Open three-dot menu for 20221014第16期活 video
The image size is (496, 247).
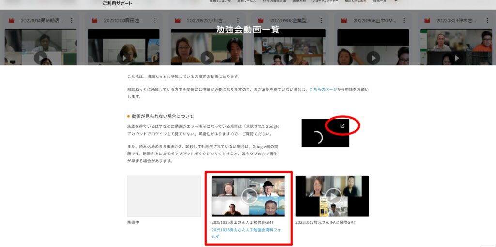click(x=72, y=21)
